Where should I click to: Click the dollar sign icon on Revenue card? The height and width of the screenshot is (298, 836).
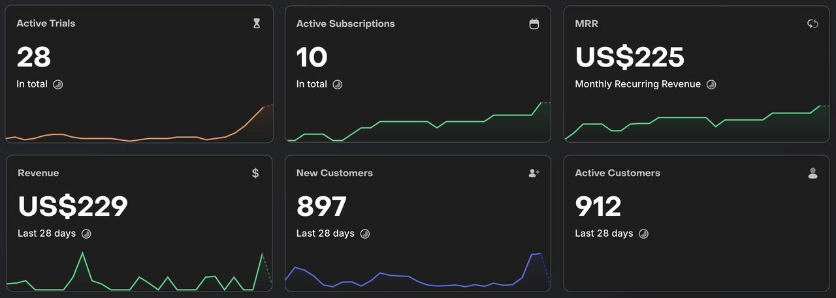point(255,173)
